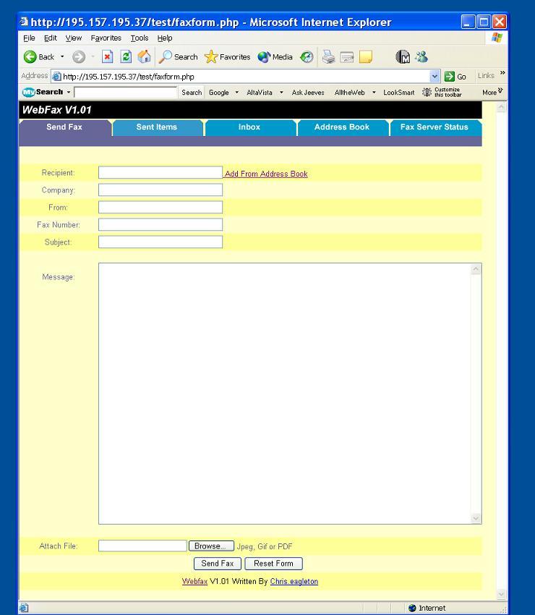535x615 pixels.
Task: Expand the Google dropdown arrow in toolbar
Action: 236,93
